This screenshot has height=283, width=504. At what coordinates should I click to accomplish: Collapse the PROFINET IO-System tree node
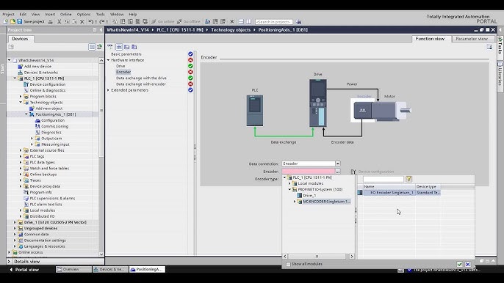pos(289,190)
